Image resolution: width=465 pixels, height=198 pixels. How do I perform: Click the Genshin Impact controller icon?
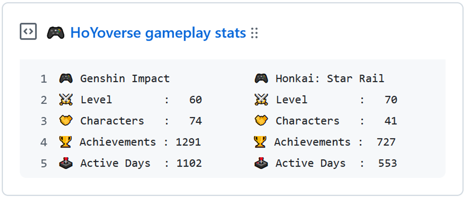[x=66, y=79]
